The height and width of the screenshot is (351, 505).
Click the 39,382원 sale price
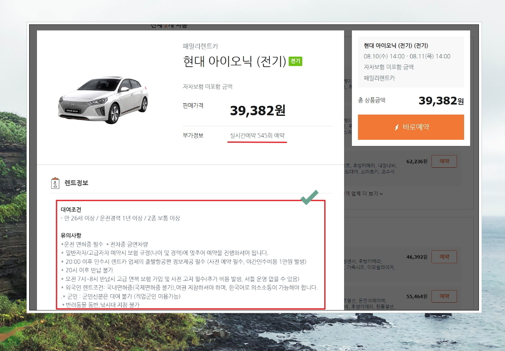[x=258, y=110]
